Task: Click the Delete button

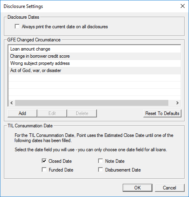Action: [82, 113]
